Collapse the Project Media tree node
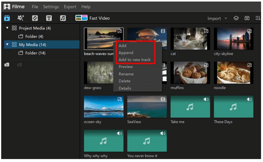This screenshot has width=263, height=162. pyautogui.click(x=7, y=28)
